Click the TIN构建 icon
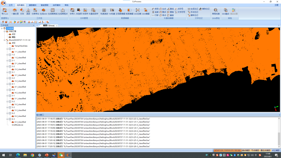Viewport: 281px width, 158px height. (x=112, y=11)
